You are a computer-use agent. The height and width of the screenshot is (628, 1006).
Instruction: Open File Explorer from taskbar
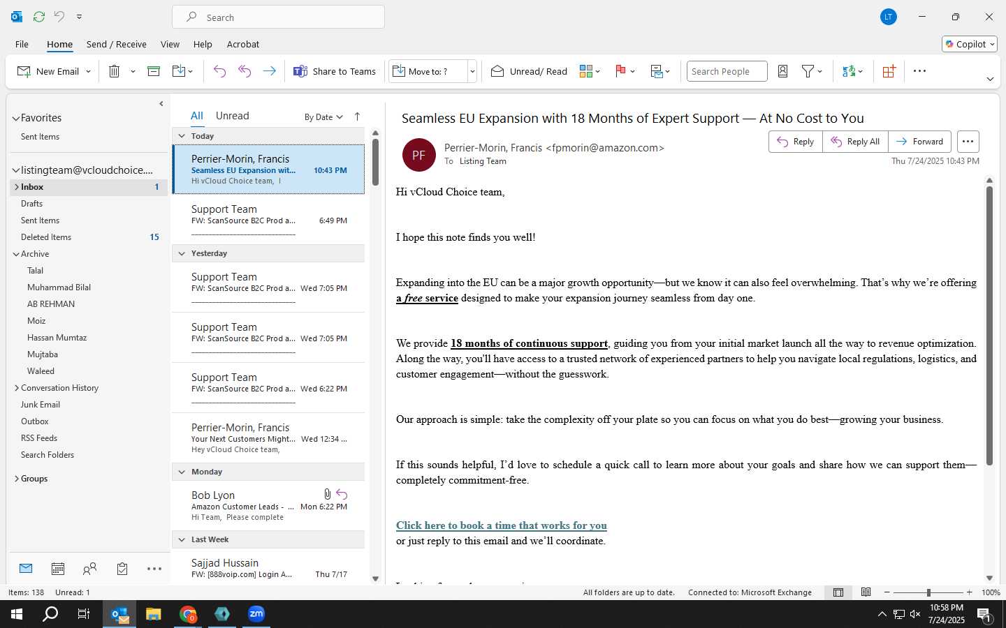[x=154, y=614]
